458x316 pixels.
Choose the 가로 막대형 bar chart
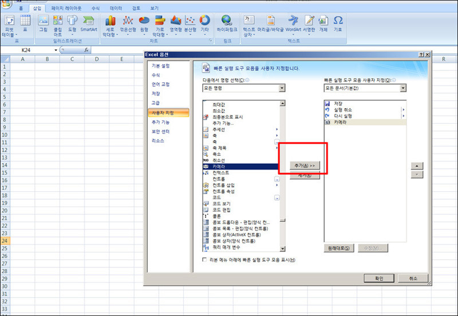pyautogui.click(x=160, y=26)
